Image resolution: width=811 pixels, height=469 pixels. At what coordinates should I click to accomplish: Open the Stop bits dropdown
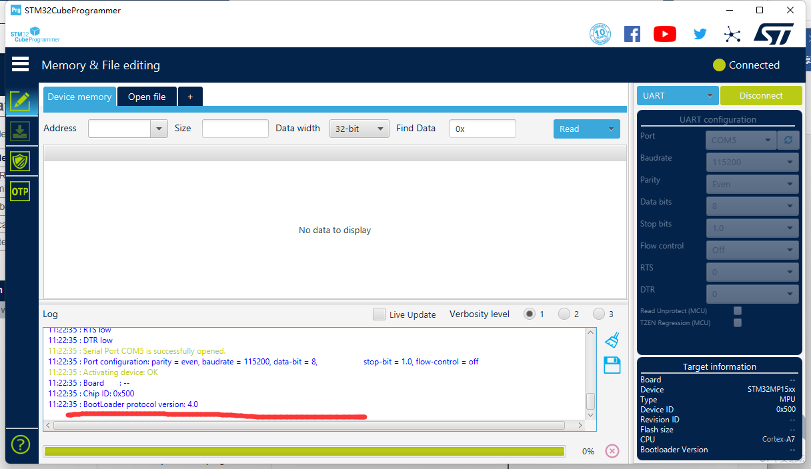pos(752,228)
